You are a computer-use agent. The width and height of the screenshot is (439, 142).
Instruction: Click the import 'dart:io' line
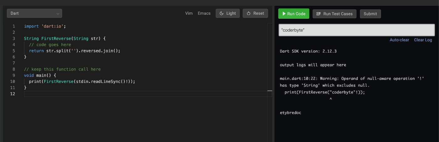pos(45,26)
